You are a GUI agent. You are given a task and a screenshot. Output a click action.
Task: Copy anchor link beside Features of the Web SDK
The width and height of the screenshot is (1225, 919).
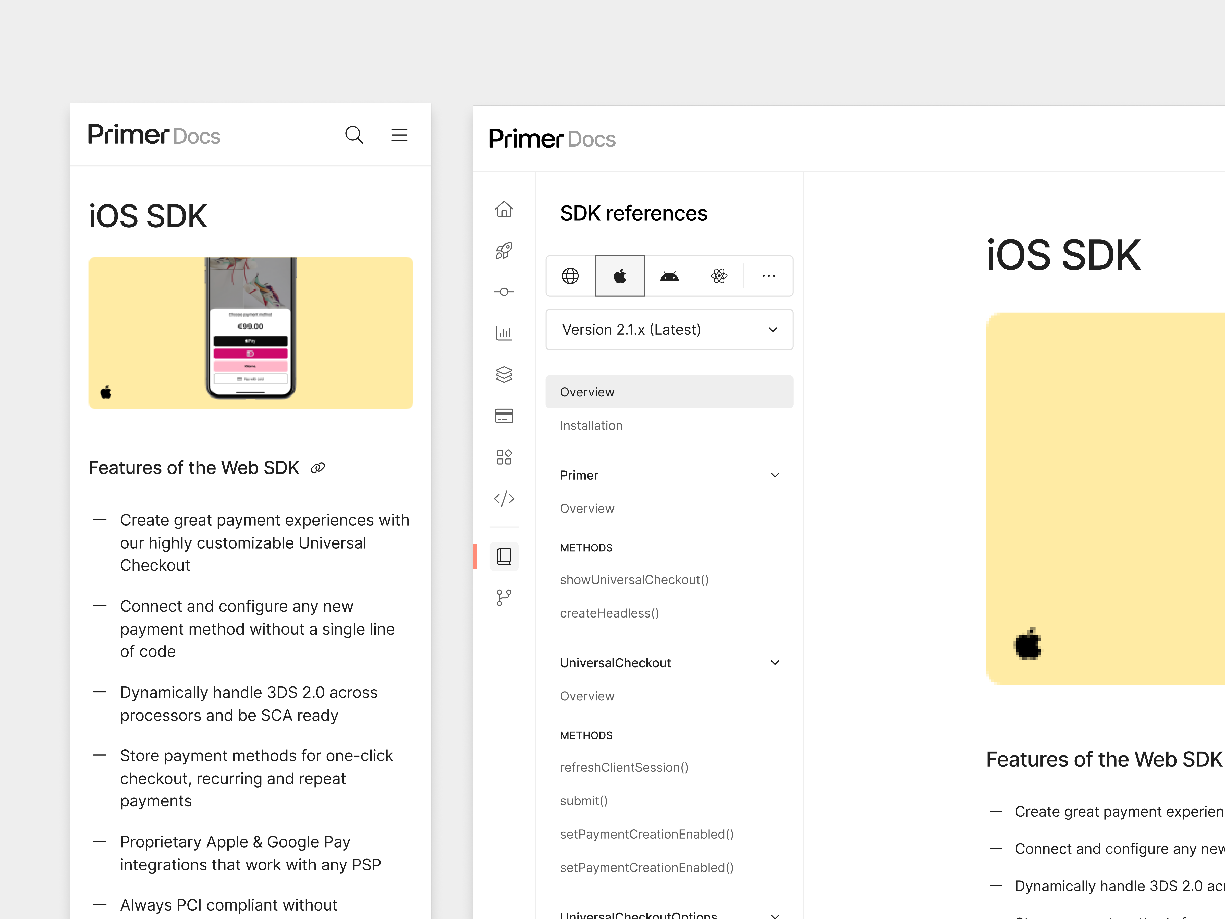click(318, 468)
